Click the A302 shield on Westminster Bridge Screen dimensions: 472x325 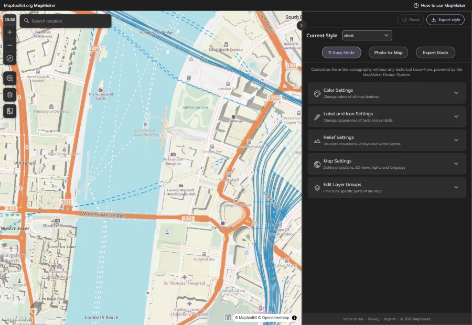point(188,219)
